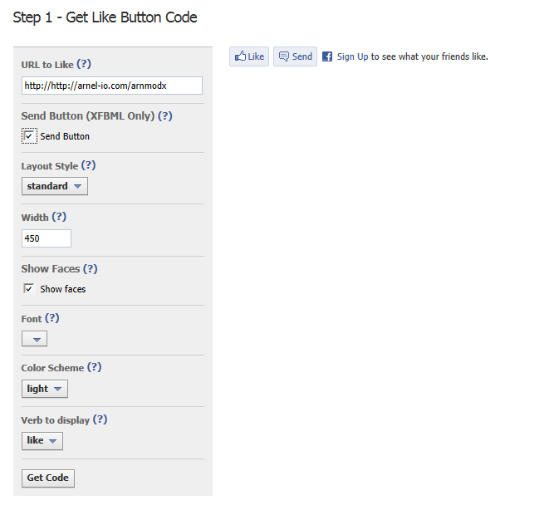554x510 pixels.
Task: Expand the Layout Style standard dropdown
Action: point(55,186)
